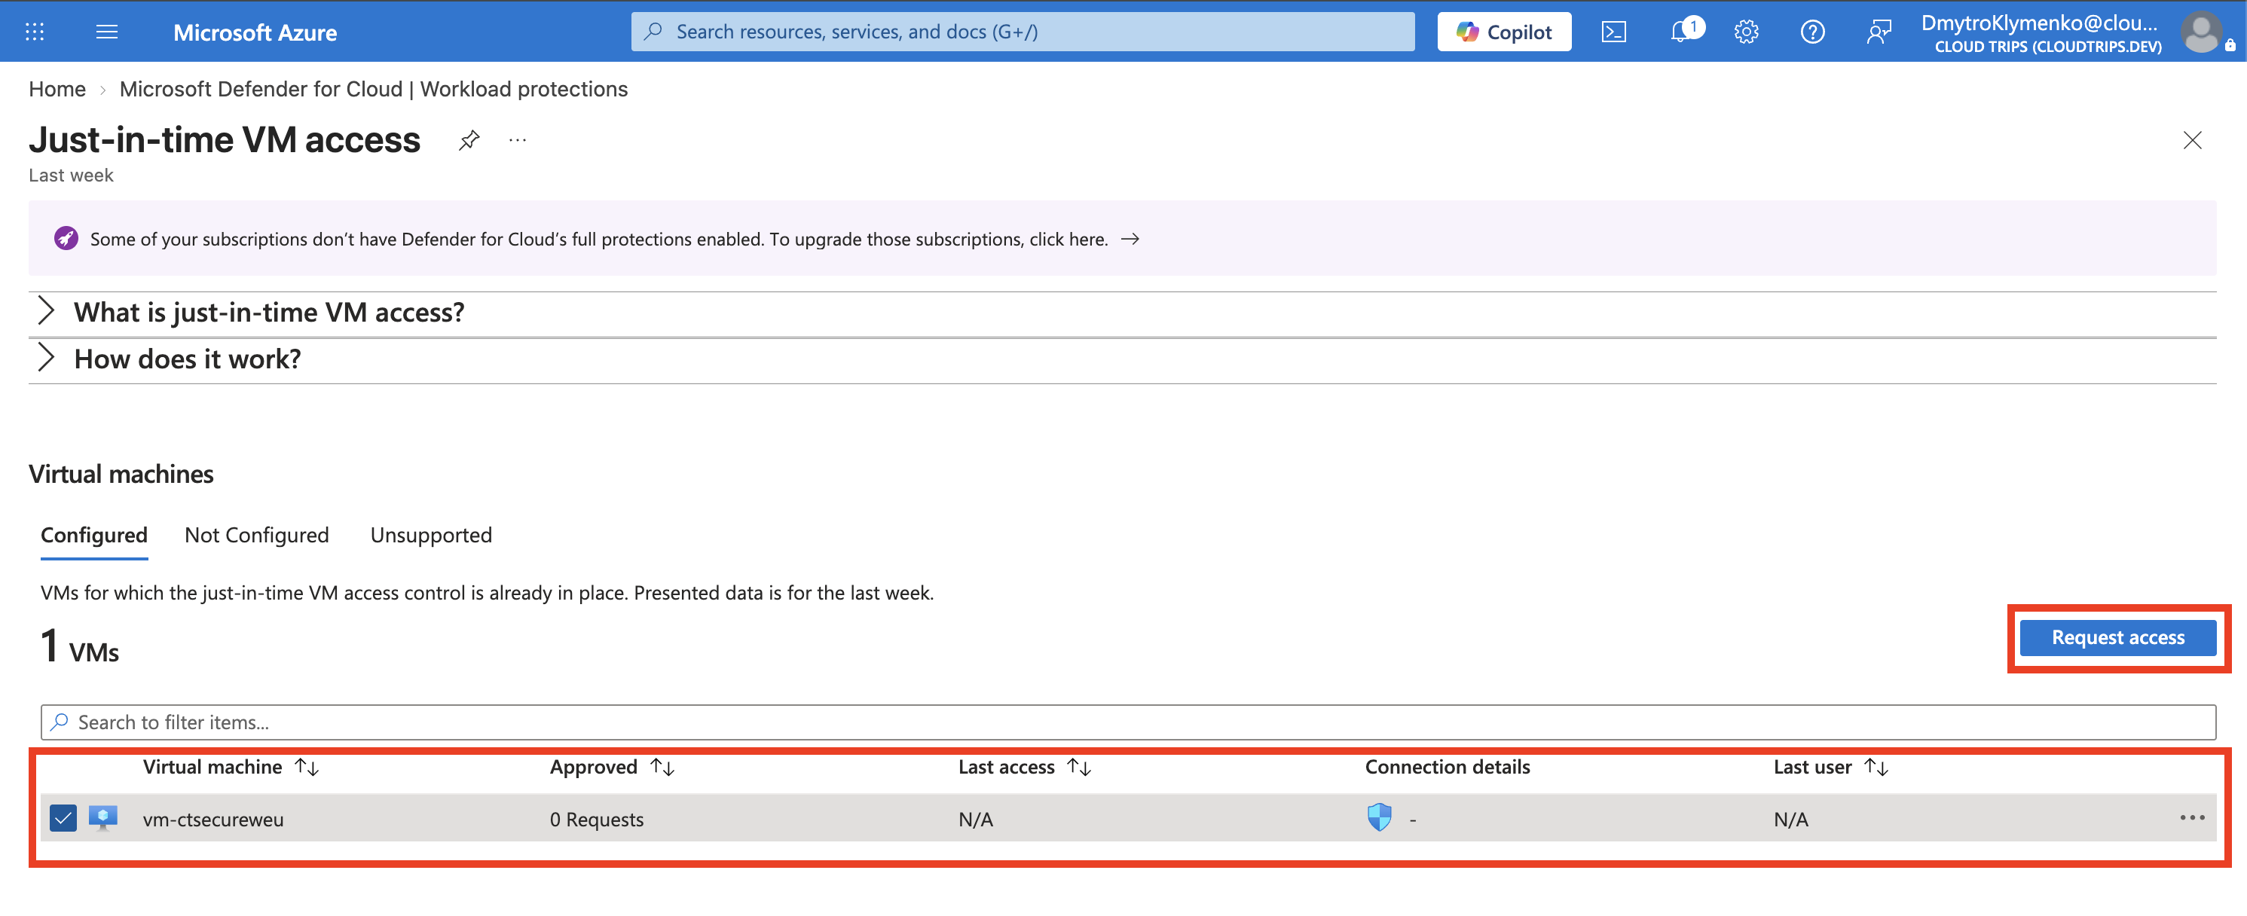Sort by Last access column
The image size is (2247, 916).
tap(1025, 767)
